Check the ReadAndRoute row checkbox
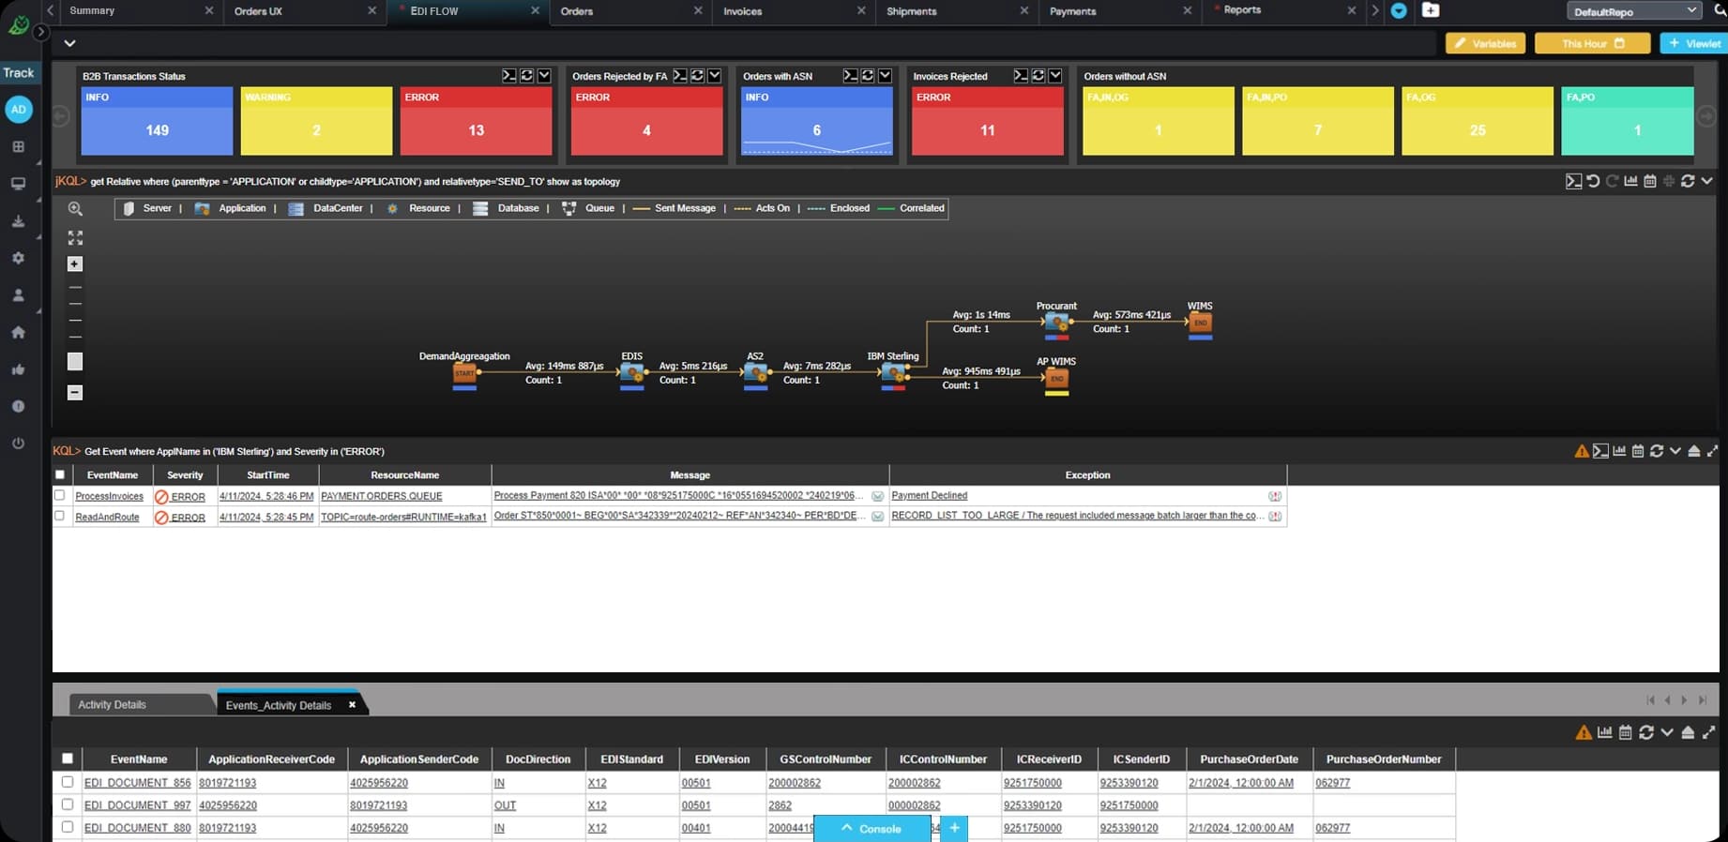1728x842 pixels. click(x=60, y=516)
